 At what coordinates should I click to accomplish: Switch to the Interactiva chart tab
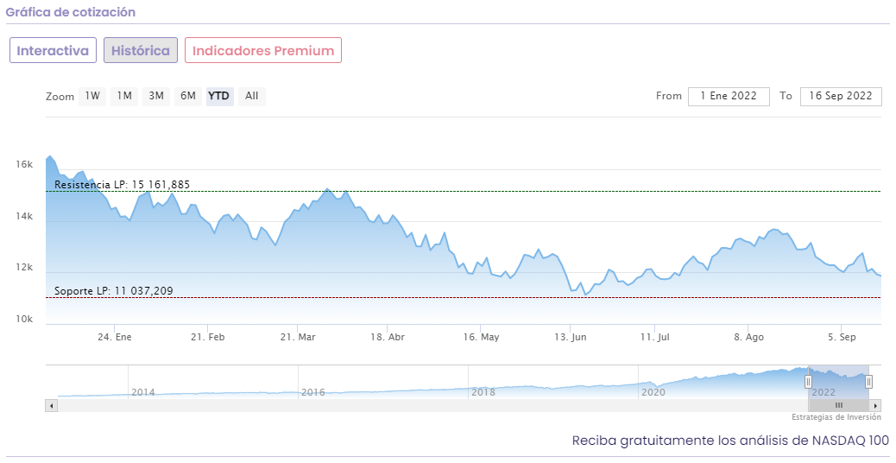click(53, 50)
